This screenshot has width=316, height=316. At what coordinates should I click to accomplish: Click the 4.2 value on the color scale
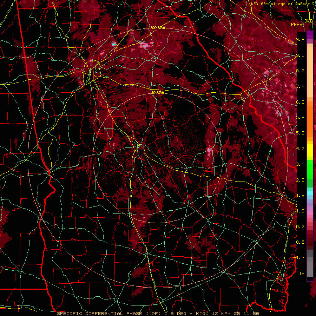click(x=300, y=149)
